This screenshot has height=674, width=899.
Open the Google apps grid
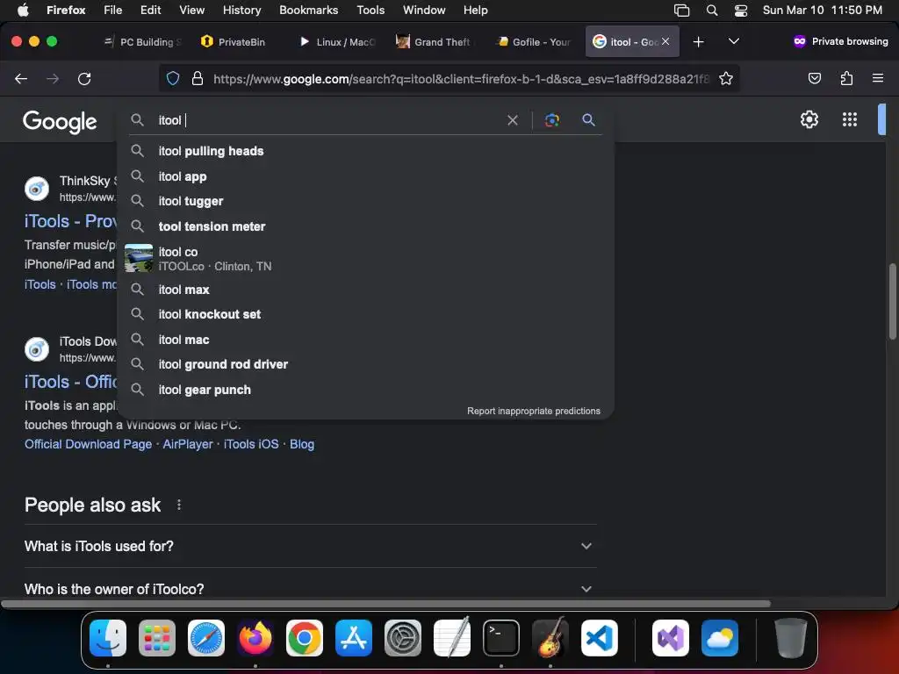tap(850, 119)
